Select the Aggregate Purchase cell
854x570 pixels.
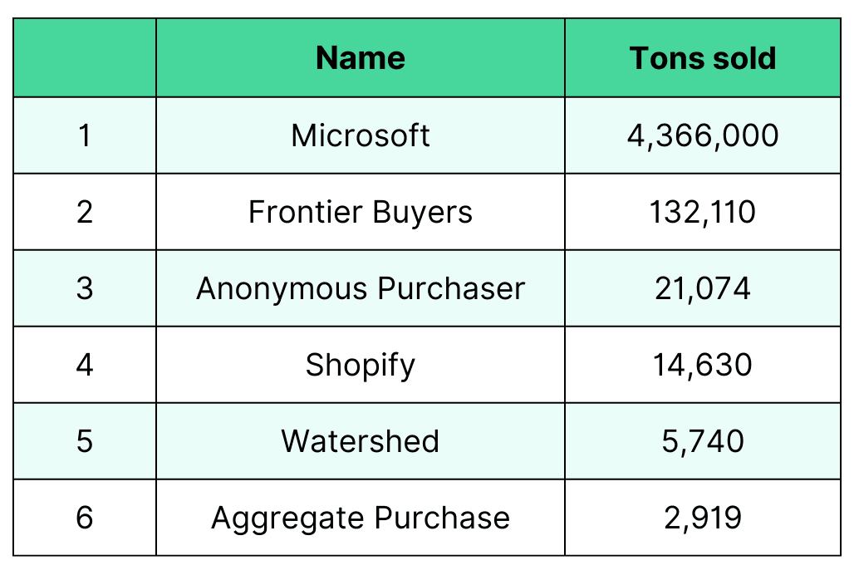tap(361, 518)
